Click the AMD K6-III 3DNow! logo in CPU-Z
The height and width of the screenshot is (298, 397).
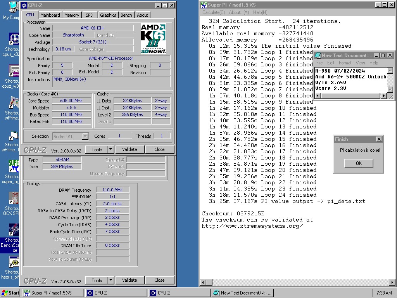[153, 38]
